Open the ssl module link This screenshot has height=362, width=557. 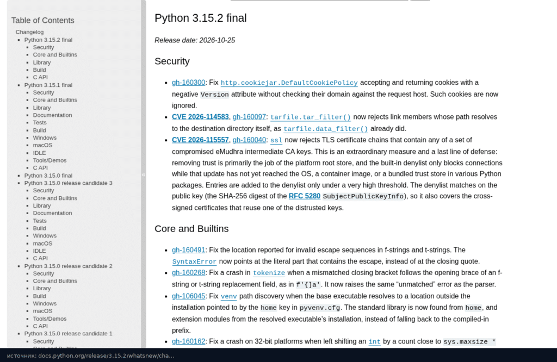click(276, 140)
